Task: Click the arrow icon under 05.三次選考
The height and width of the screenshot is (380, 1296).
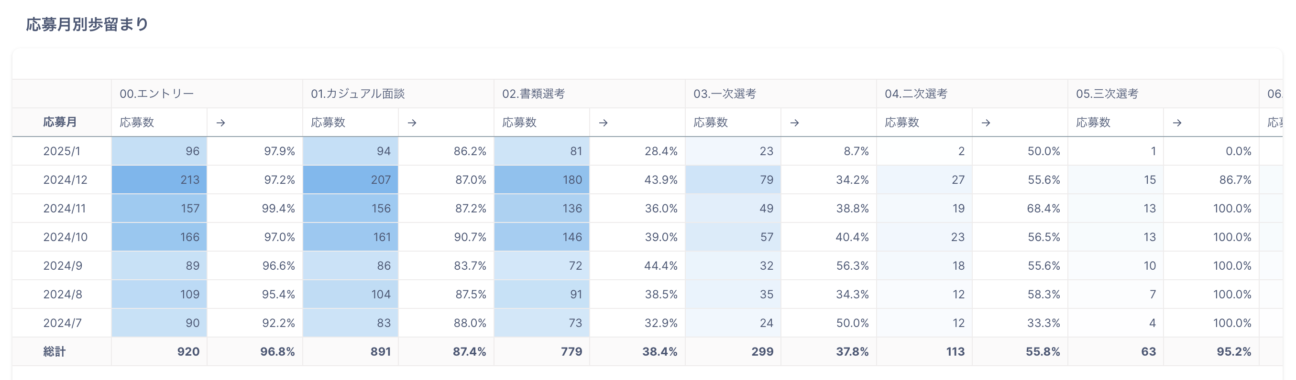Action: tap(1177, 123)
